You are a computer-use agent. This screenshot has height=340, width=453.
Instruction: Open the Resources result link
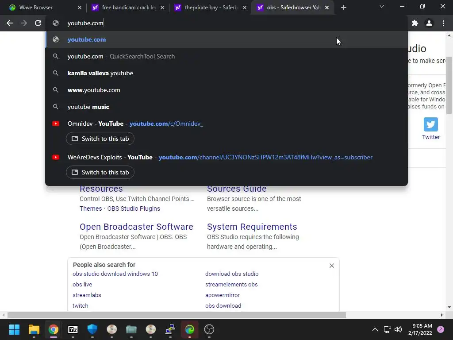[101, 189]
